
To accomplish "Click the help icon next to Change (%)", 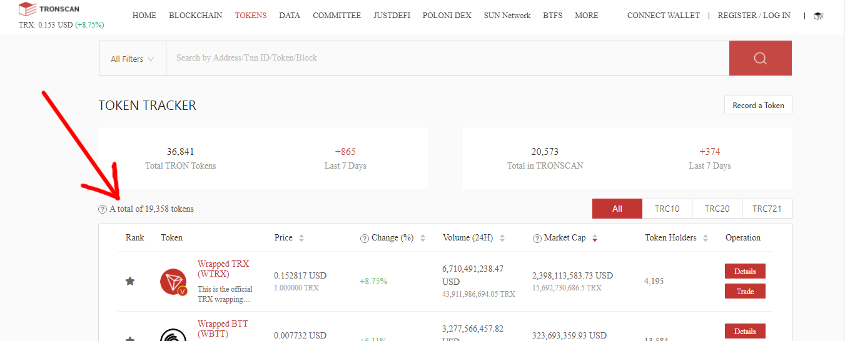I will pyautogui.click(x=365, y=238).
